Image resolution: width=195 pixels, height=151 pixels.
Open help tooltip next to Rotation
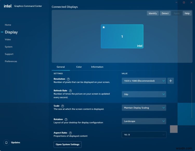pos(66,119)
